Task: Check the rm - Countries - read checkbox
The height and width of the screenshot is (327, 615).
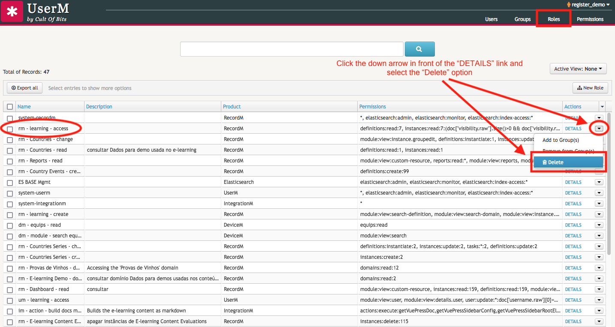Action: tap(10, 150)
